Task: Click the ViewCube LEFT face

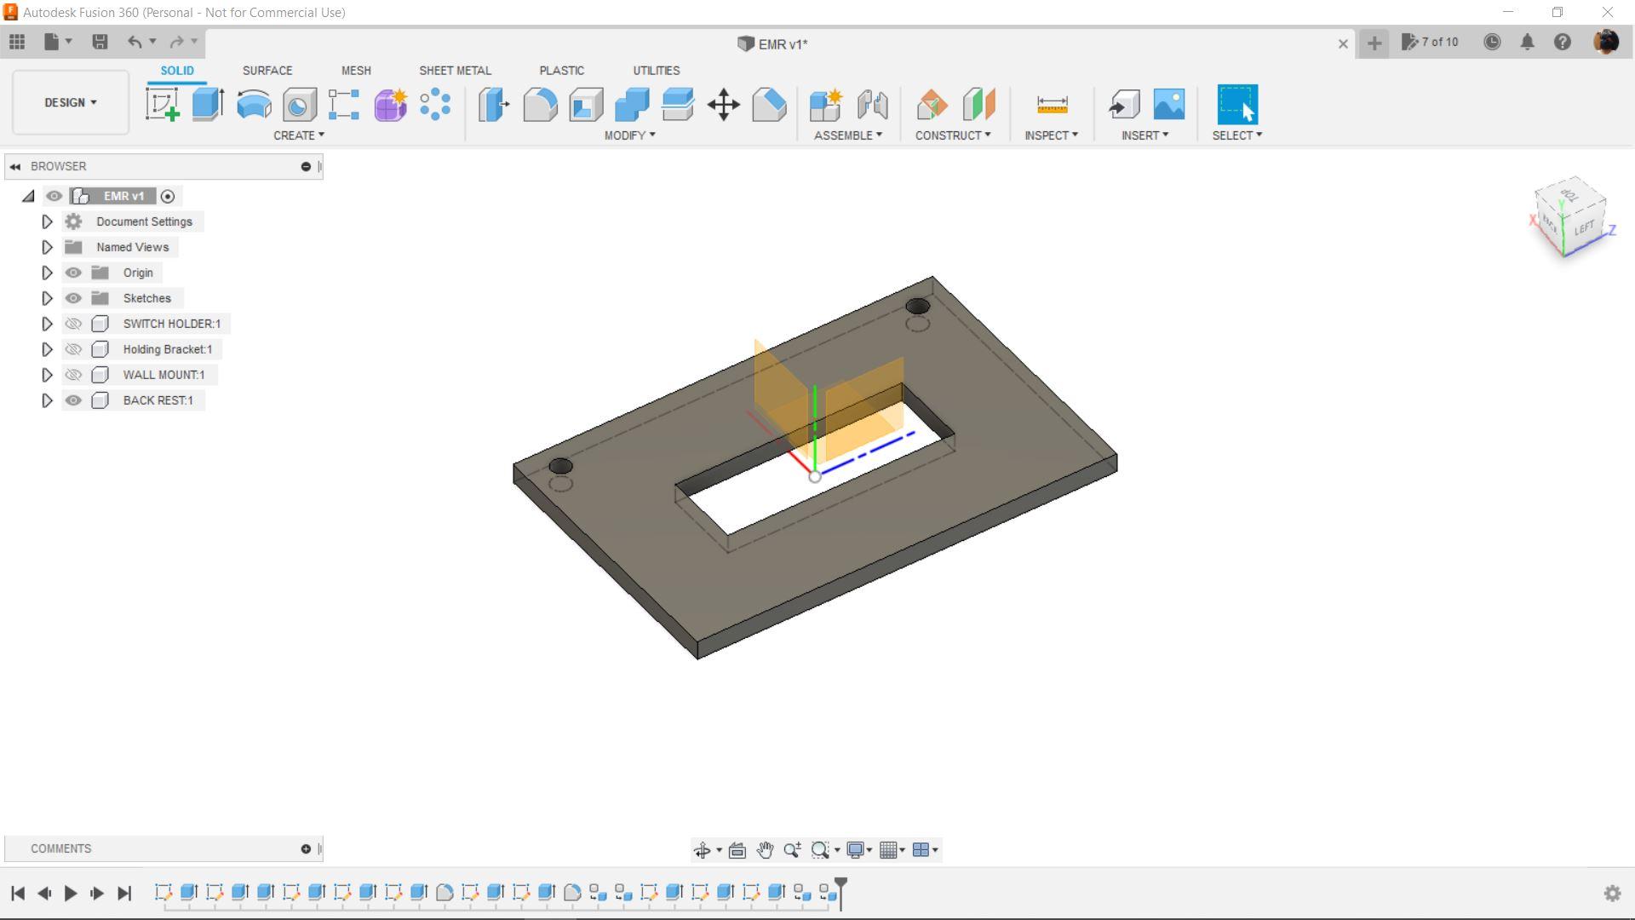Action: (x=1583, y=228)
